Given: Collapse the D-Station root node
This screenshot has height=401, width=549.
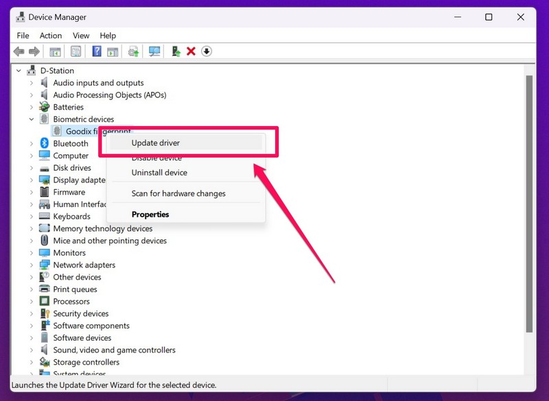Looking at the screenshot, I should pos(19,71).
